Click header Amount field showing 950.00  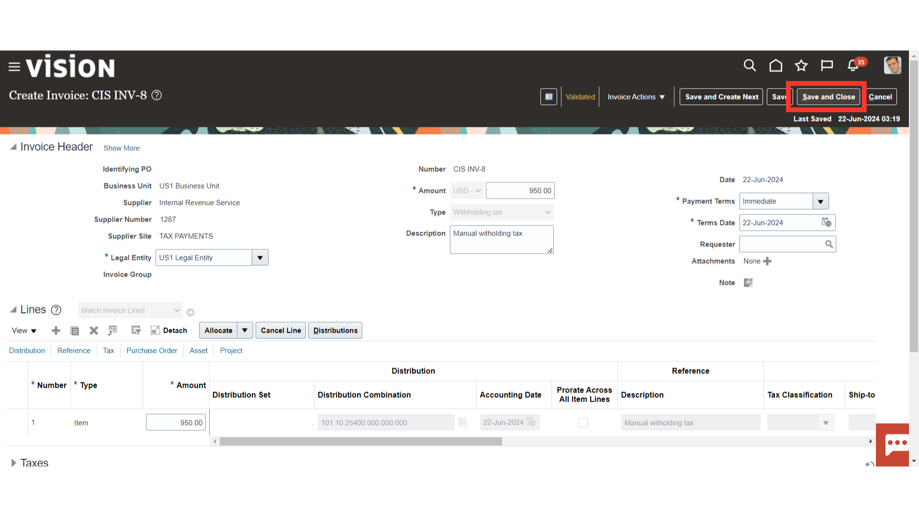coord(520,191)
